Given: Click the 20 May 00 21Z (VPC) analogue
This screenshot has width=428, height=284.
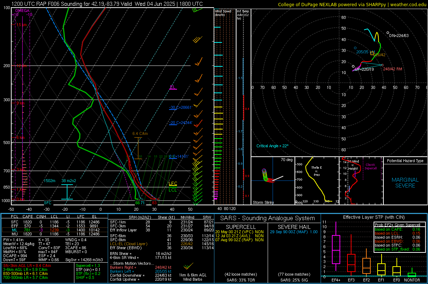Looking at the screenshot, I should point(239,232).
